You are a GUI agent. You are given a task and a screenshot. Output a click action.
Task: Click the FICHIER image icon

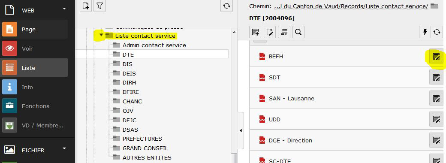pyautogui.click(x=10, y=150)
